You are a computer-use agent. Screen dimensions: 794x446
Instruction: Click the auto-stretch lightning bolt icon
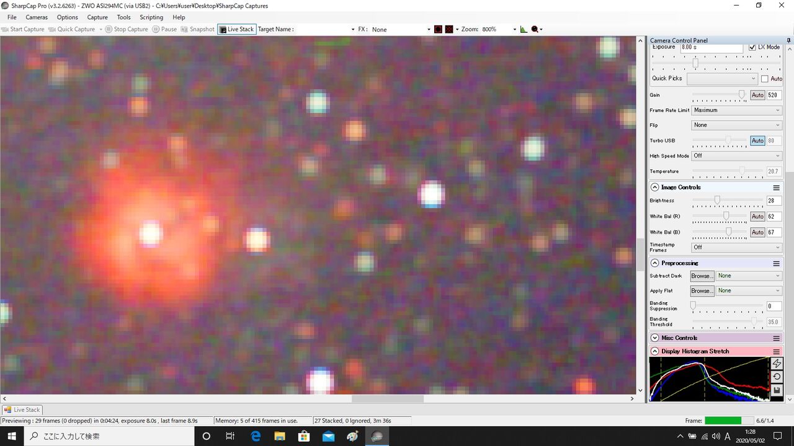click(x=777, y=364)
